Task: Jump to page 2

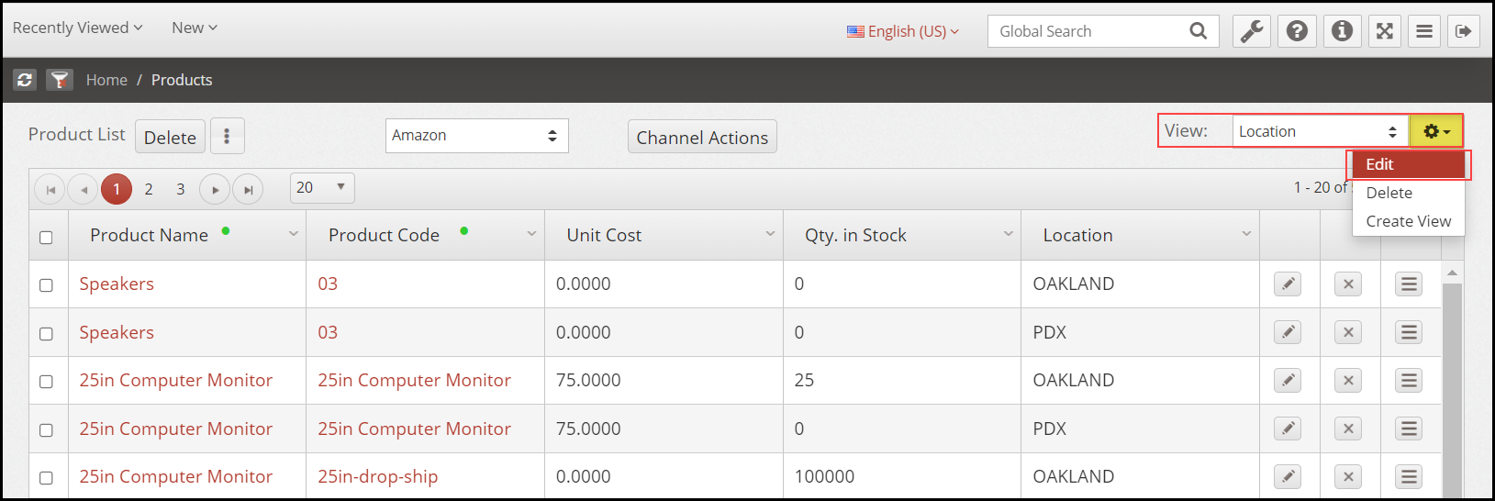Action: coord(149,189)
